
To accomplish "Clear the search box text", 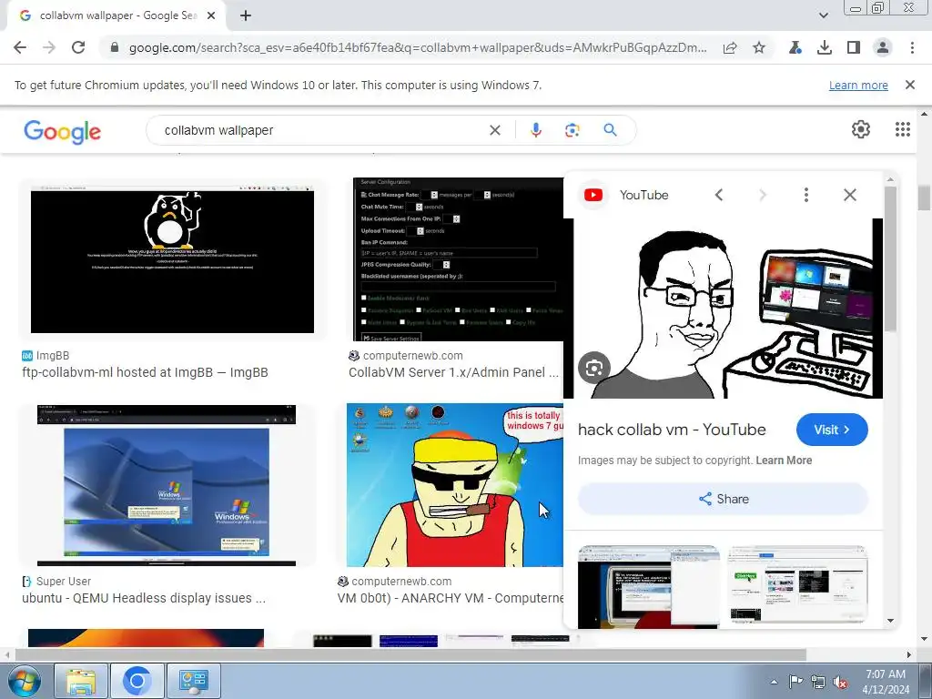I will coord(494,130).
